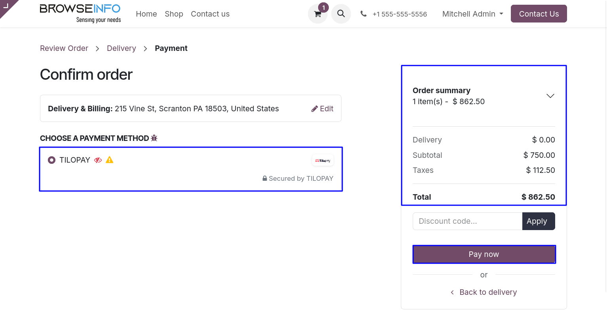
Task: Click the yellow warning triangle icon
Action: pos(110,159)
